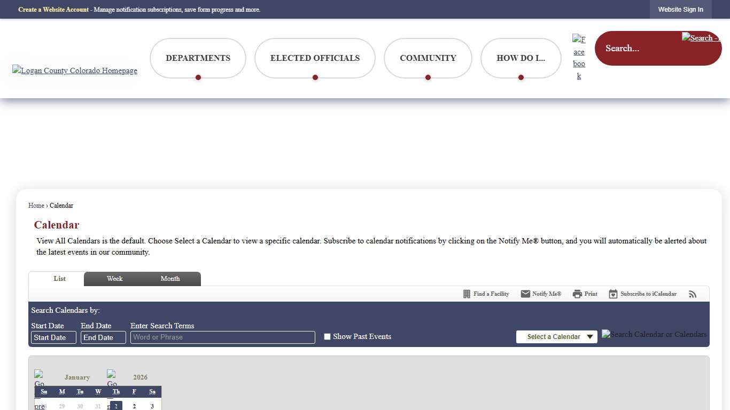
Task: Switch to the Week tab
Action: pos(114,279)
